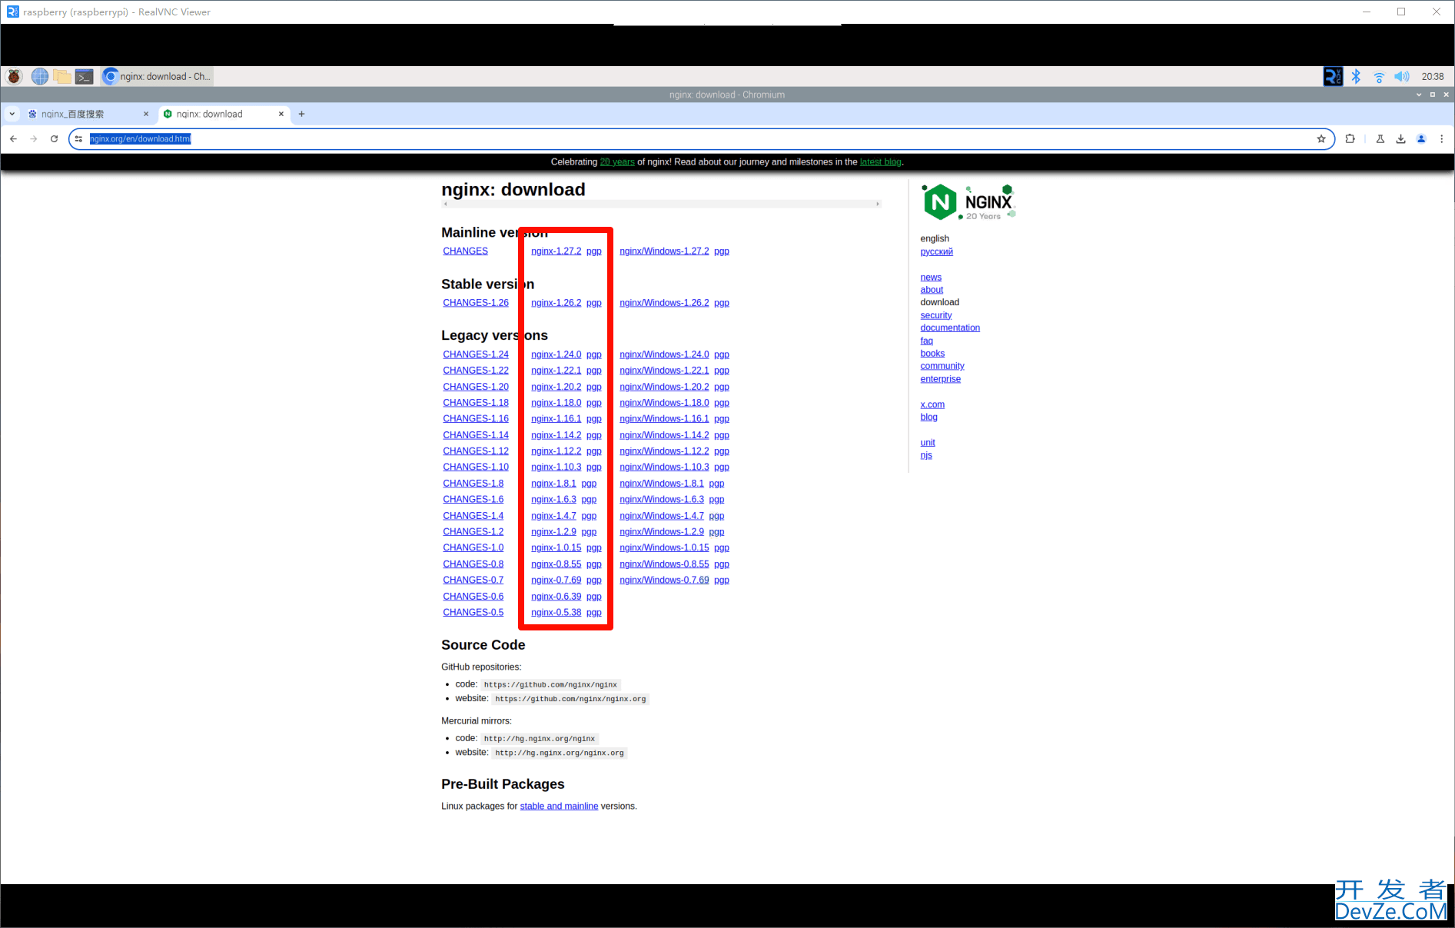Open stable and mainline packages link
This screenshot has width=1455, height=928.
click(x=559, y=807)
